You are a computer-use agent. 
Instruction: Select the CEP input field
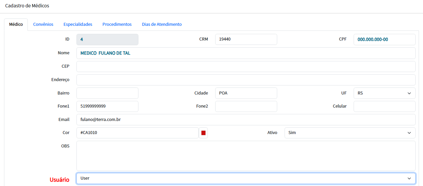point(246,66)
